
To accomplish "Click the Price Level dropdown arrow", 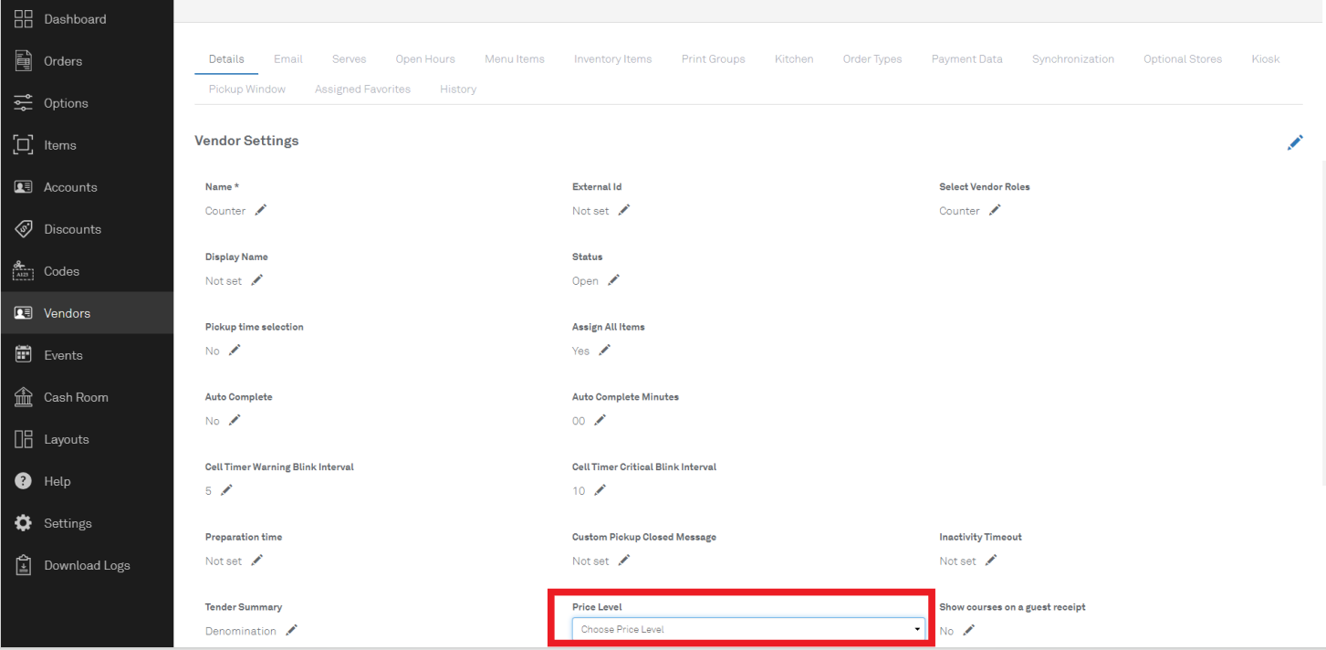I will 917,629.
